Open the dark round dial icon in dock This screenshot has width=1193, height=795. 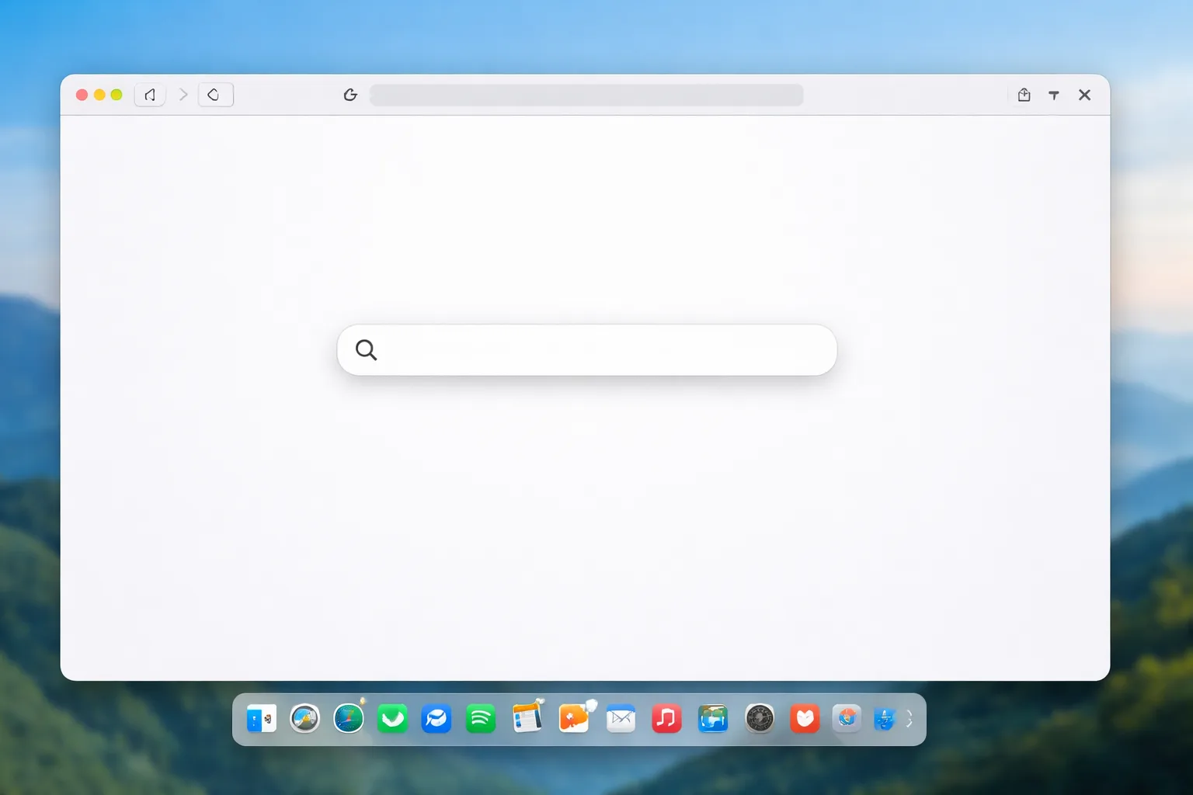tap(760, 719)
